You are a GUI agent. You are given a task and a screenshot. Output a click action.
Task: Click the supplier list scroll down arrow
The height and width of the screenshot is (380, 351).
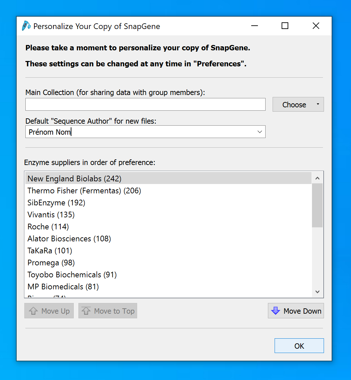click(x=317, y=292)
